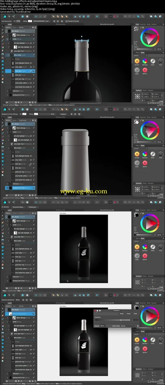Image resolution: width=165 pixels, height=385 pixels.
Task: Hide wine label_final layer in the Ungroup frame
Action: tap(34, 144)
